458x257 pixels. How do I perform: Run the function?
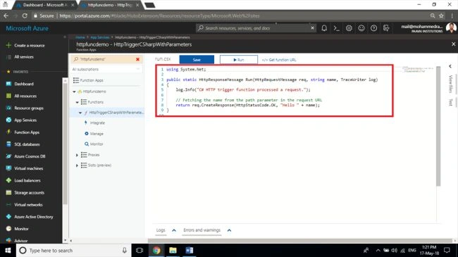click(x=239, y=60)
